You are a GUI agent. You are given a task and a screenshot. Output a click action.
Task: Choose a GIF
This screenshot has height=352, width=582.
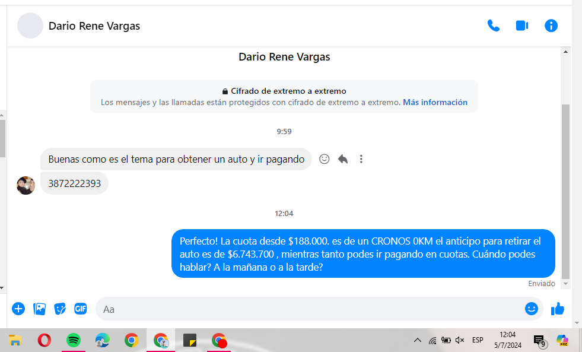(81, 309)
